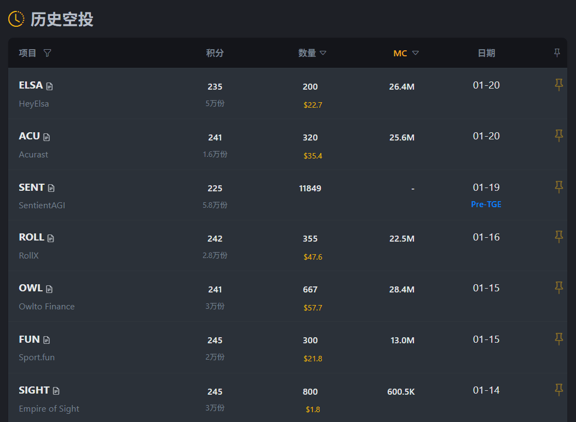Open the Owlto Finance project name
The height and width of the screenshot is (422, 576).
47,306
